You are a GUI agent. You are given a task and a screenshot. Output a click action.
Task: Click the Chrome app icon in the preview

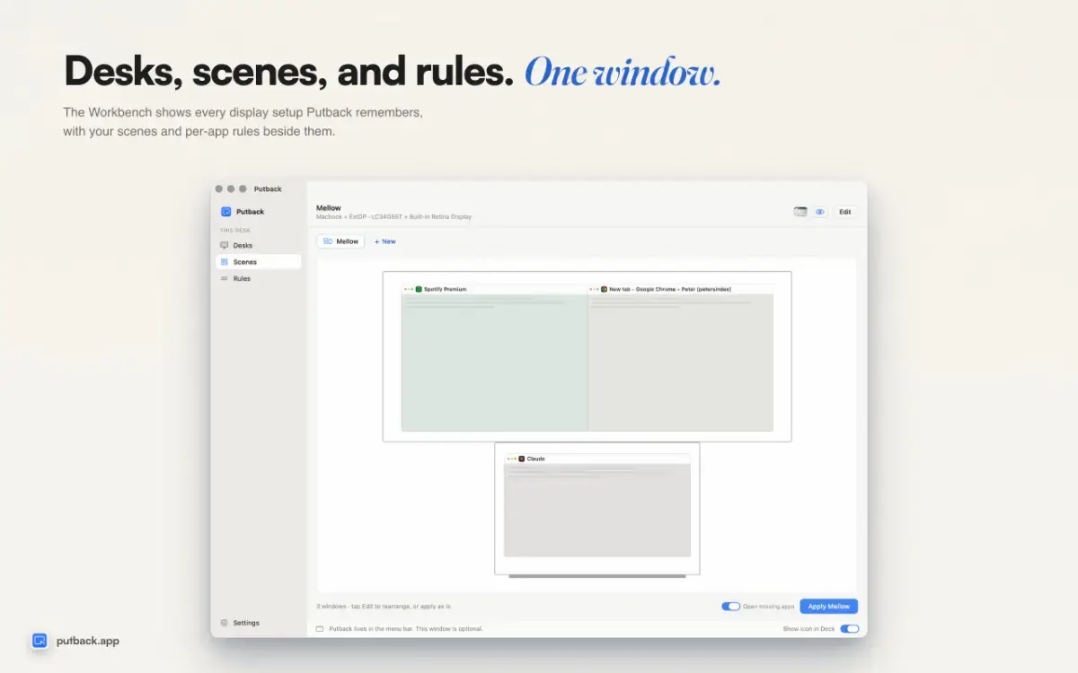point(605,289)
